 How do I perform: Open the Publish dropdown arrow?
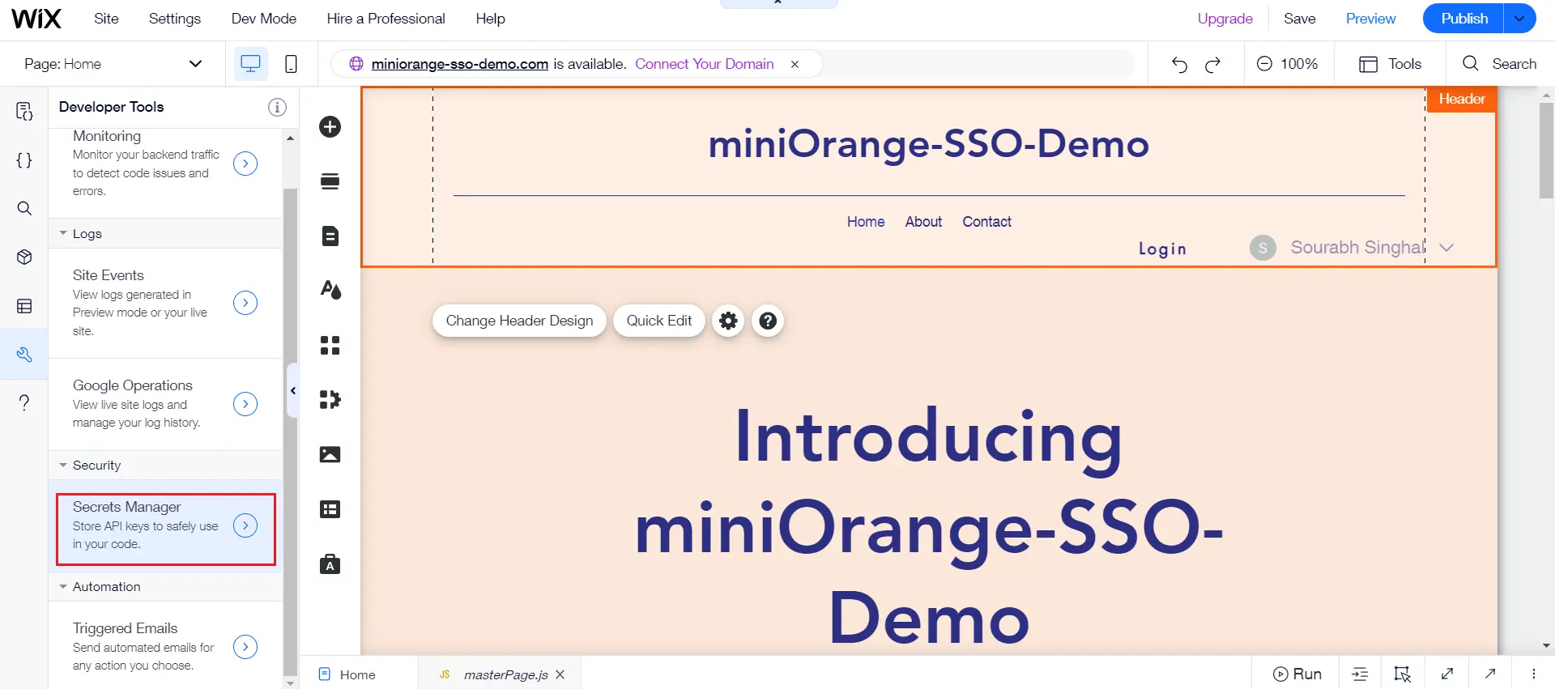pos(1519,19)
